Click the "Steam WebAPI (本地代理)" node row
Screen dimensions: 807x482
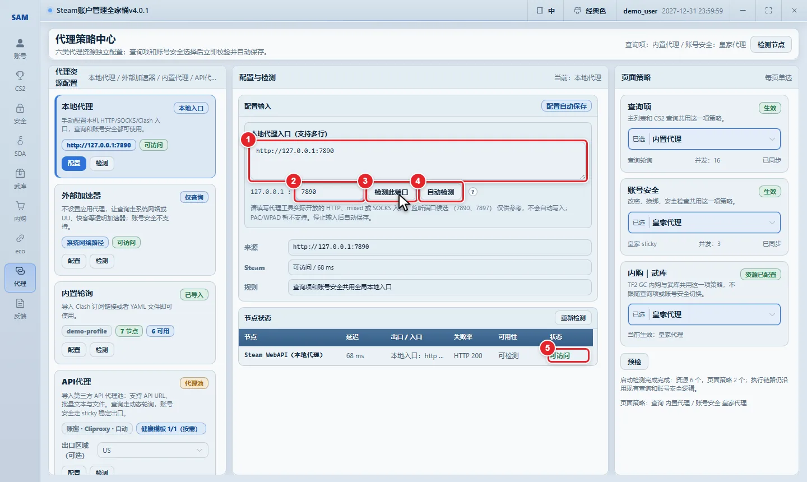click(x=416, y=355)
